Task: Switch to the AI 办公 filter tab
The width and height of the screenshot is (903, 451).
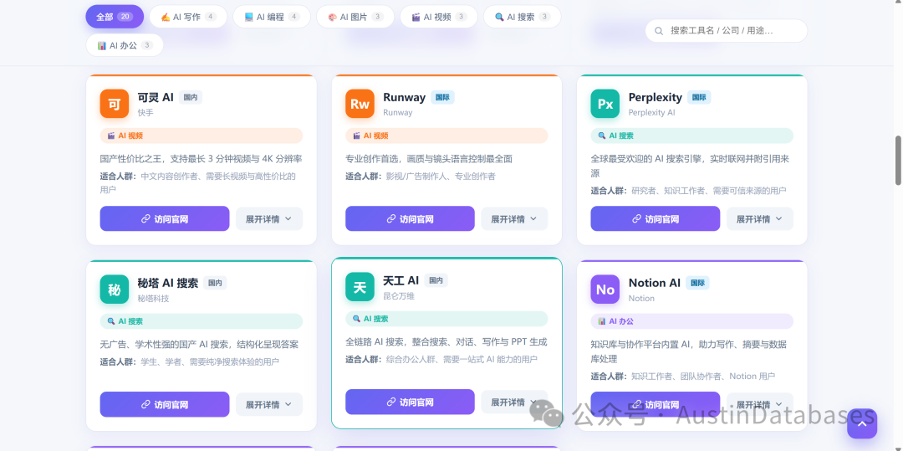Action: click(125, 45)
